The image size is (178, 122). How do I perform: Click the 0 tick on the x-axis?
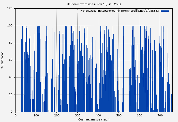16,115
